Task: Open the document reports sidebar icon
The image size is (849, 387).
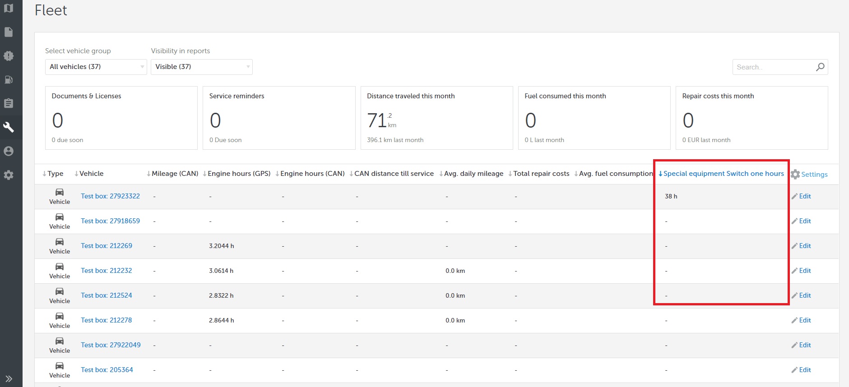Action: (x=9, y=32)
